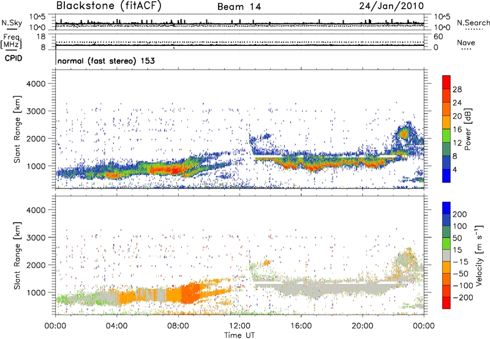
Task: Click the '12:00' time axis tick label
Action: click(x=239, y=326)
